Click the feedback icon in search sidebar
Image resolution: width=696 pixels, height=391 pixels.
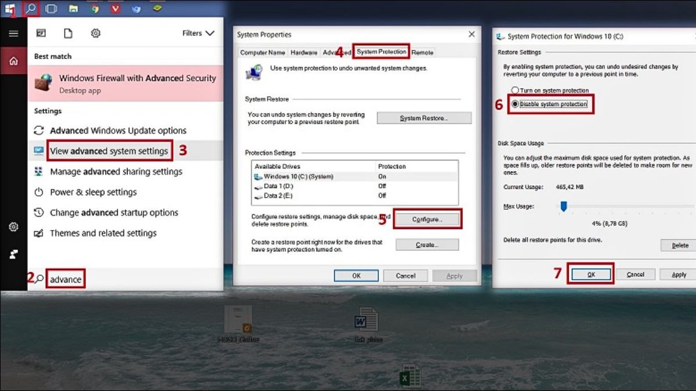coord(13,254)
